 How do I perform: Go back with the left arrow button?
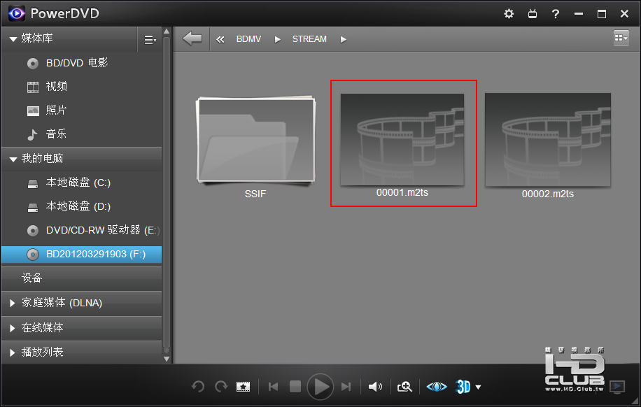click(x=192, y=39)
